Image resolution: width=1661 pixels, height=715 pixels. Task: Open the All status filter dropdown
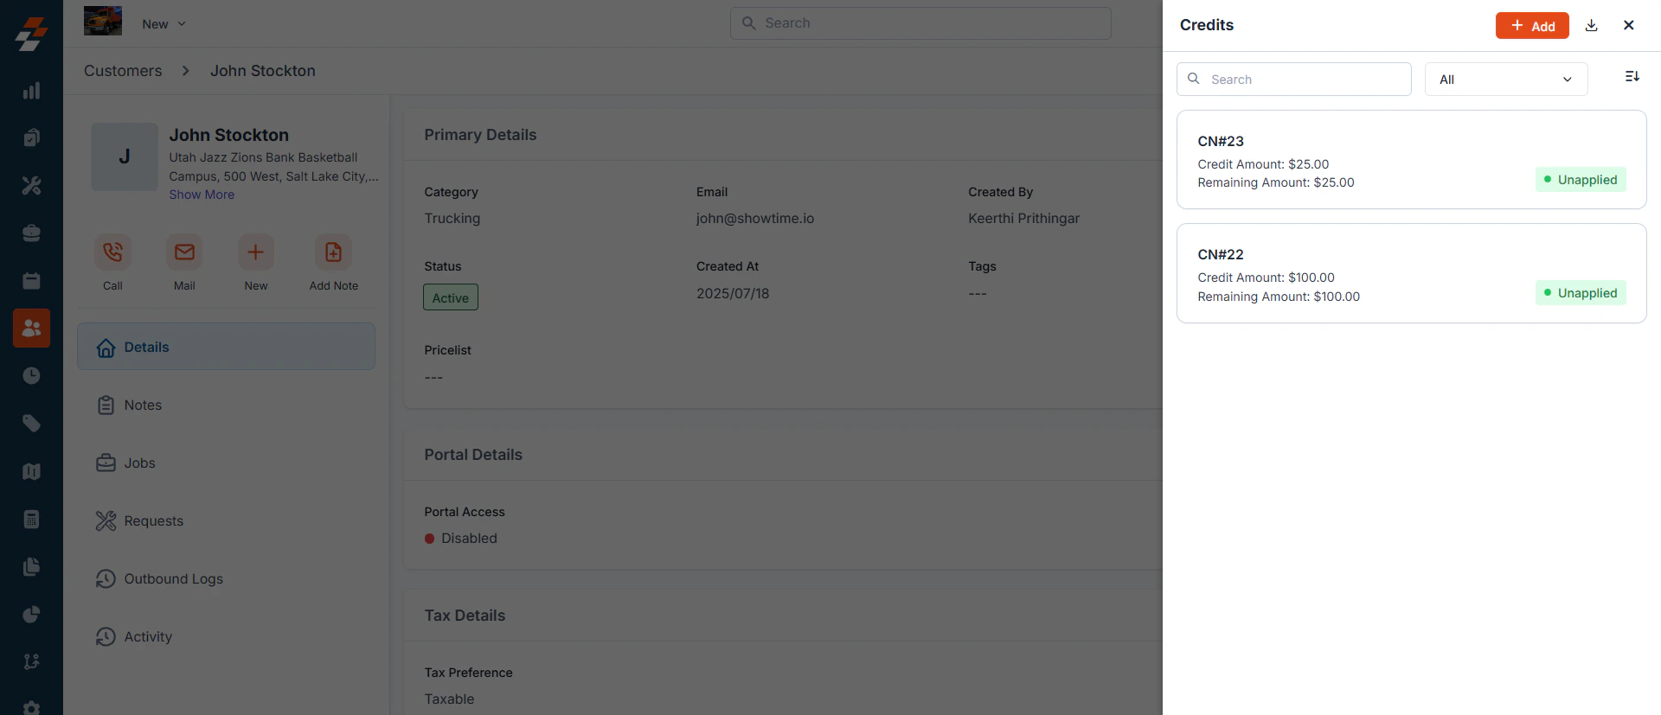(1506, 80)
